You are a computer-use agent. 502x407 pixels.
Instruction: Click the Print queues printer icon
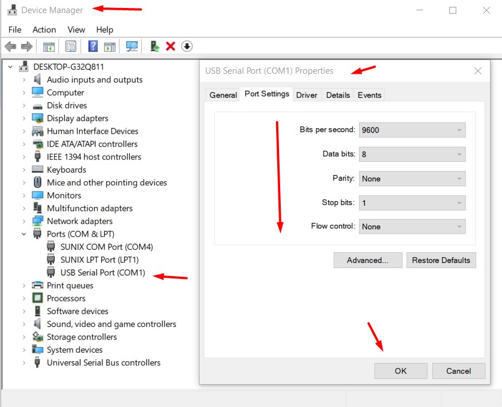[38, 285]
